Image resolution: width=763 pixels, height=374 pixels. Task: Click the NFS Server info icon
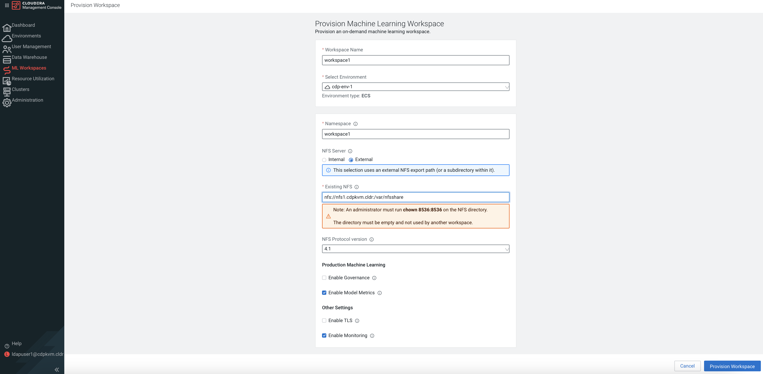click(x=350, y=151)
